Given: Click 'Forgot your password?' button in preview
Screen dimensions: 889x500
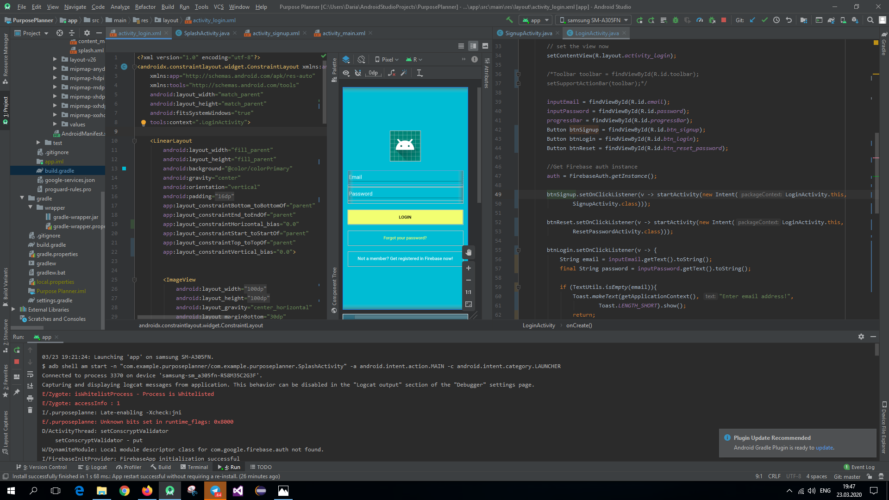Looking at the screenshot, I should tap(405, 238).
